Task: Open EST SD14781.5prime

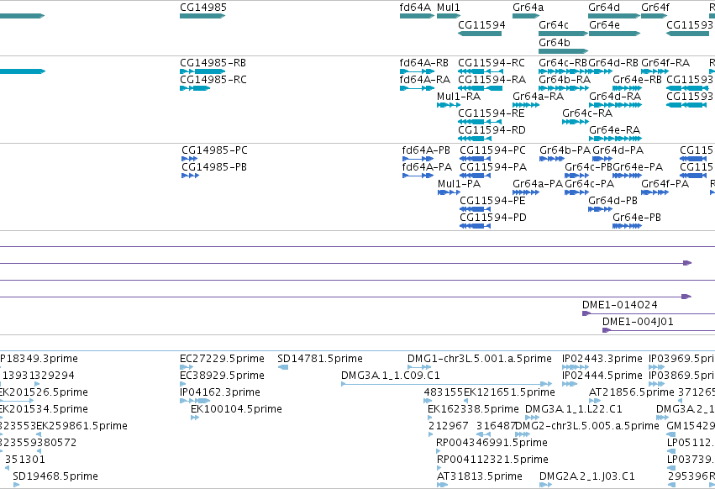Action: [320, 359]
